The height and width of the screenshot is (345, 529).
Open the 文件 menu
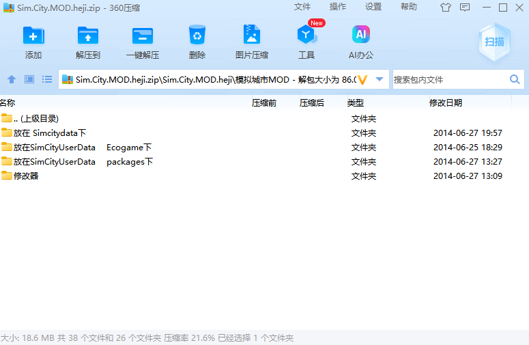pyautogui.click(x=302, y=7)
